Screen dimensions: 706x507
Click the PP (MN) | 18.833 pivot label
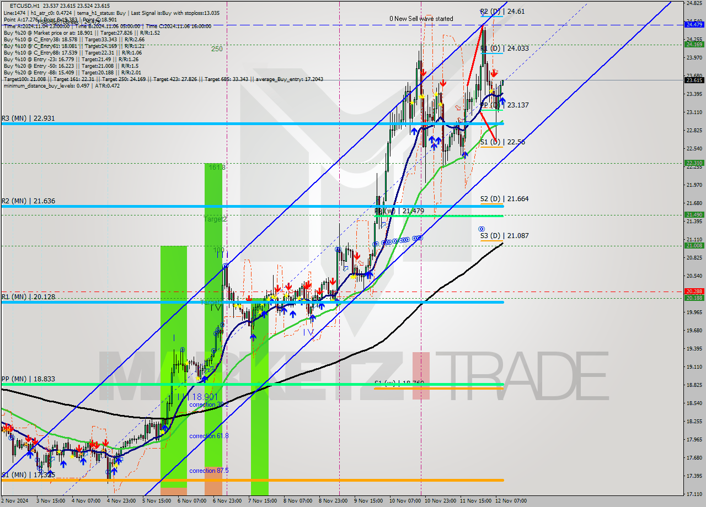point(27,379)
